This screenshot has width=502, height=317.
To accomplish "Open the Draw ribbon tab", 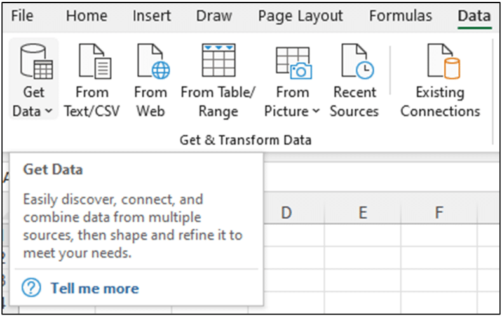I will tap(214, 16).
